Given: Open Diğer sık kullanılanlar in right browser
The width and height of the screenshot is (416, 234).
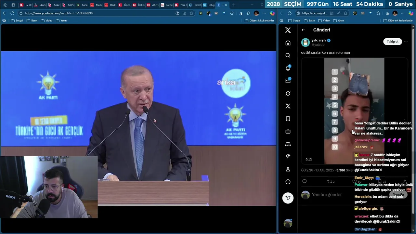Looking at the screenshot, I should [x=398, y=20].
